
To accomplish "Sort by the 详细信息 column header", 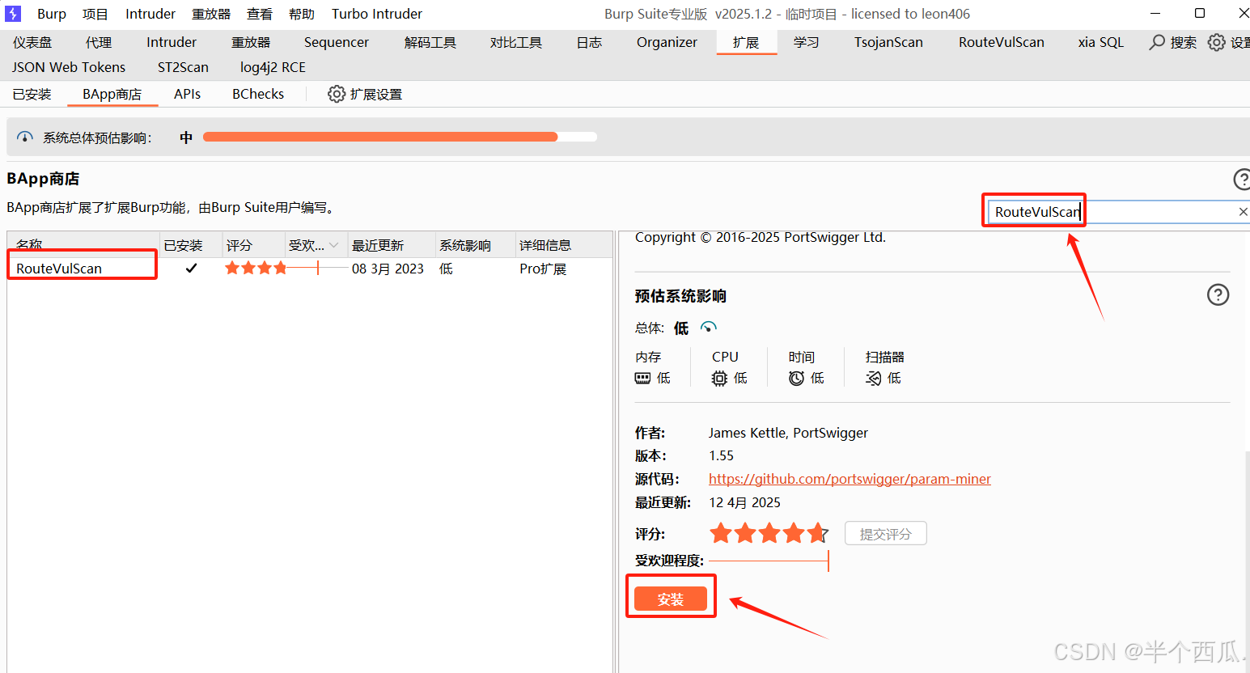I will click(564, 245).
